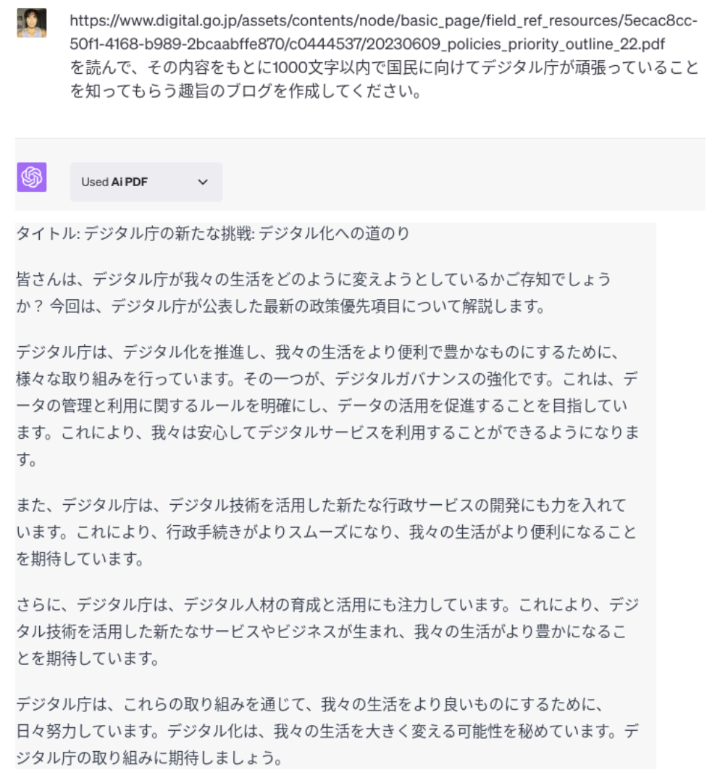This screenshot has width=720, height=775.
Task: Click the user profile photo avatar
Action: pyautogui.click(x=32, y=22)
